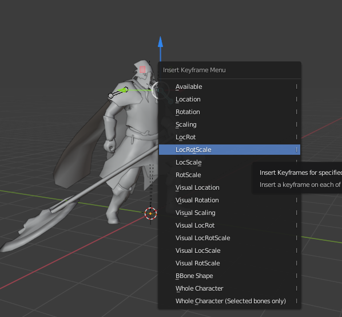
Task: Choose Rotation keyframe option
Action: (x=229, y=112)
